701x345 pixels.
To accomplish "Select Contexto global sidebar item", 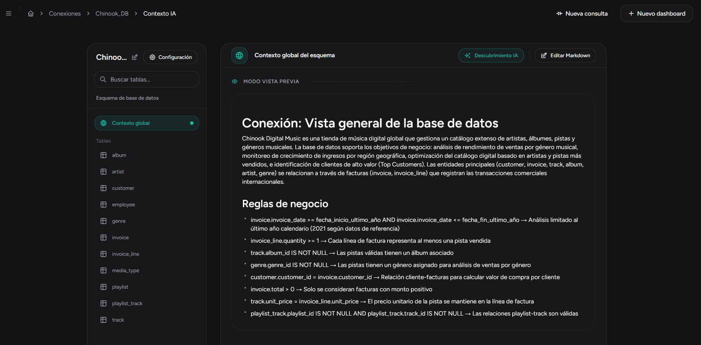I will [x=147, y=123].
